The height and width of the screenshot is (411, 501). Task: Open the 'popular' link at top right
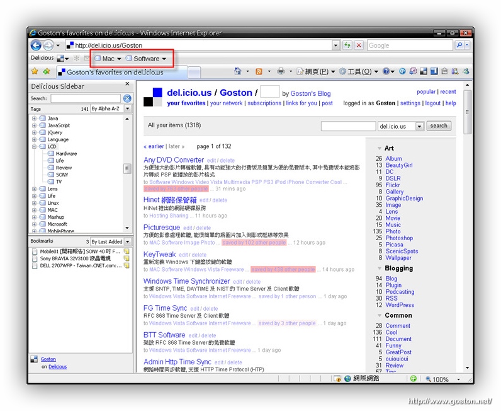pos(426,91)
